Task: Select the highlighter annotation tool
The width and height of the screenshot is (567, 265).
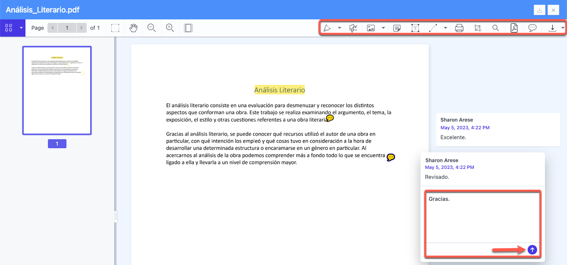Action: (x=328, y=28)
